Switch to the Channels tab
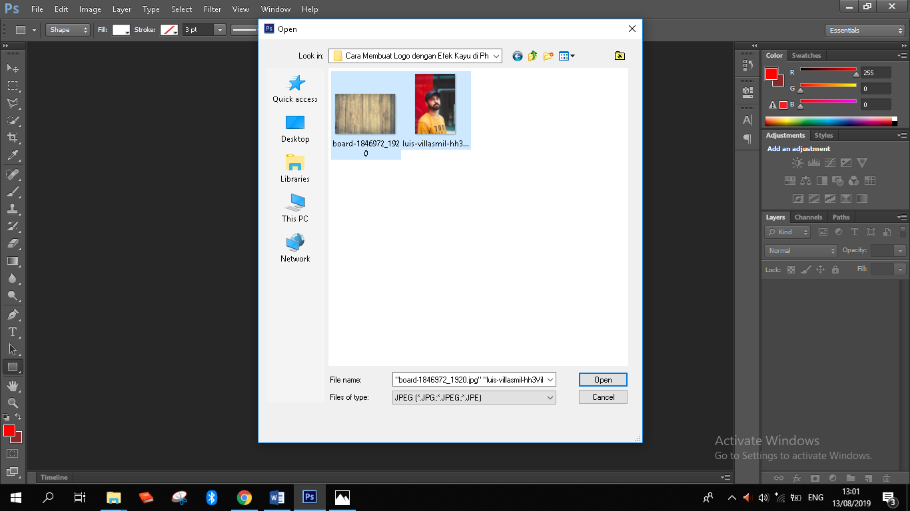 808,217
